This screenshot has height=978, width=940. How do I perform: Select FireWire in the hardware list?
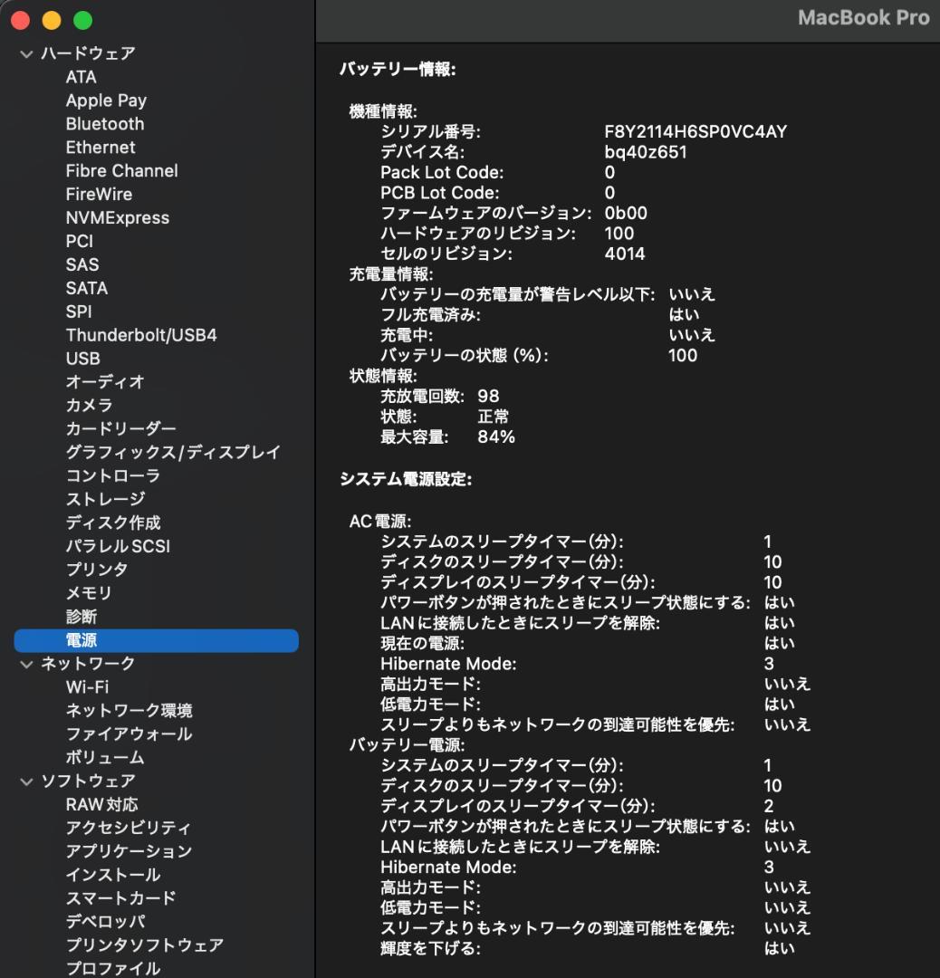99,194
